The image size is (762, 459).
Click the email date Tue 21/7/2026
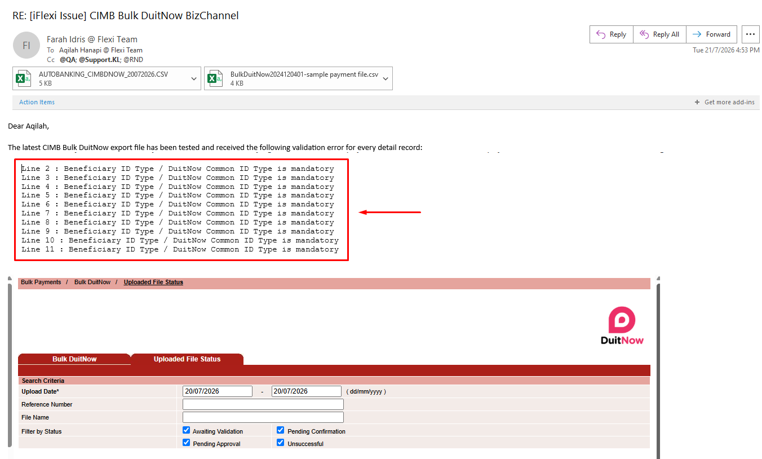[x=726, y=50]
